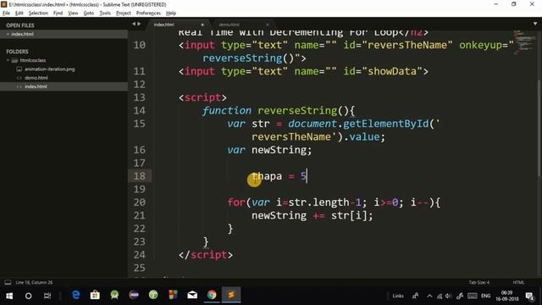Open the clock and date flyout
Screen dimensions: 542x305
pyautogui.click(x=507, y=296)
